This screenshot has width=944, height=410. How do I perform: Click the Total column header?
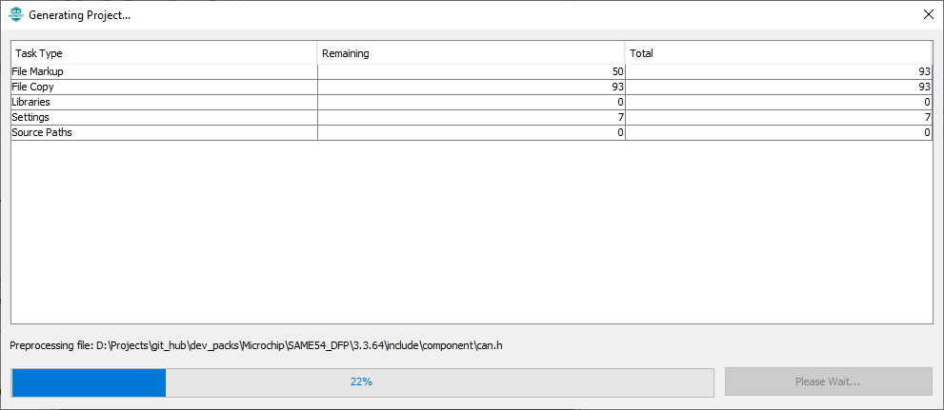click(778, 53)
